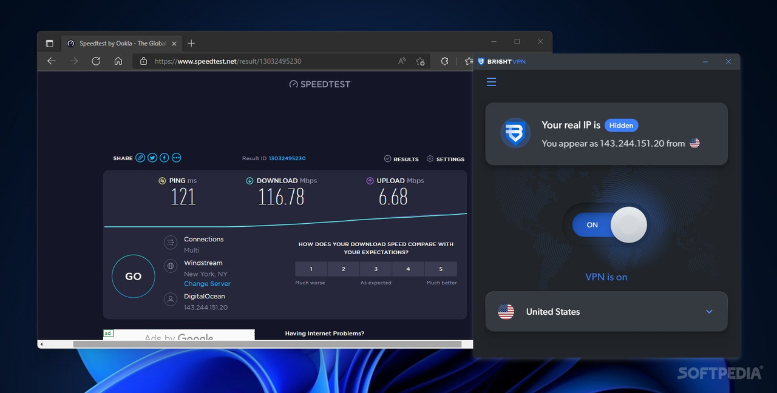This screenshot has height=393, width=777.
Task: Click the PING icon
Action: point(162,181)
